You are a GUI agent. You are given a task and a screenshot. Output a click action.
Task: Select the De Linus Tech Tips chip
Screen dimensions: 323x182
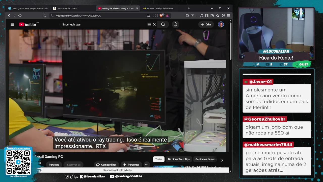179,159
